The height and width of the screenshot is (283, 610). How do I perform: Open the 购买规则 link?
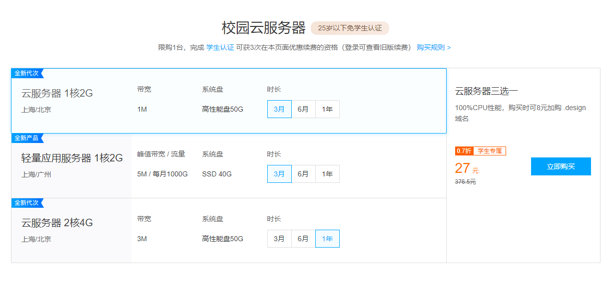(433, 47)
